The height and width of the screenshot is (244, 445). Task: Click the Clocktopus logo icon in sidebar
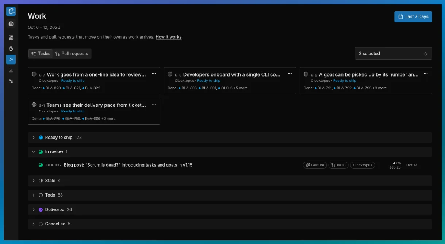[x=11, y=11]
